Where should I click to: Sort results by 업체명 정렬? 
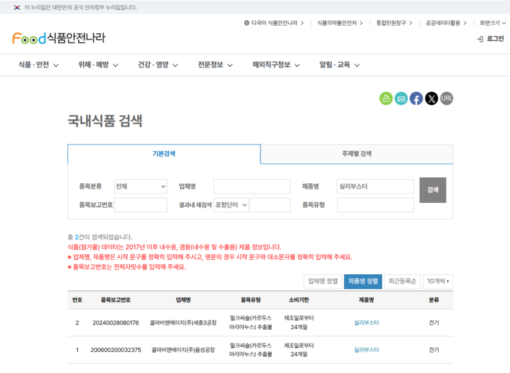pyautogui.click(x=323, y=281)
